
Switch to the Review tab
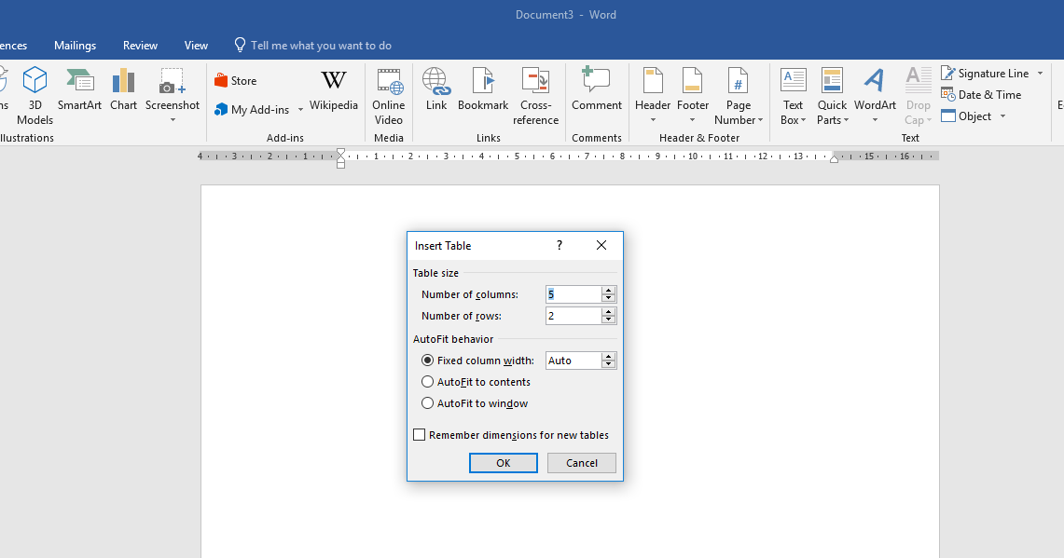click(x=140, y=45)
